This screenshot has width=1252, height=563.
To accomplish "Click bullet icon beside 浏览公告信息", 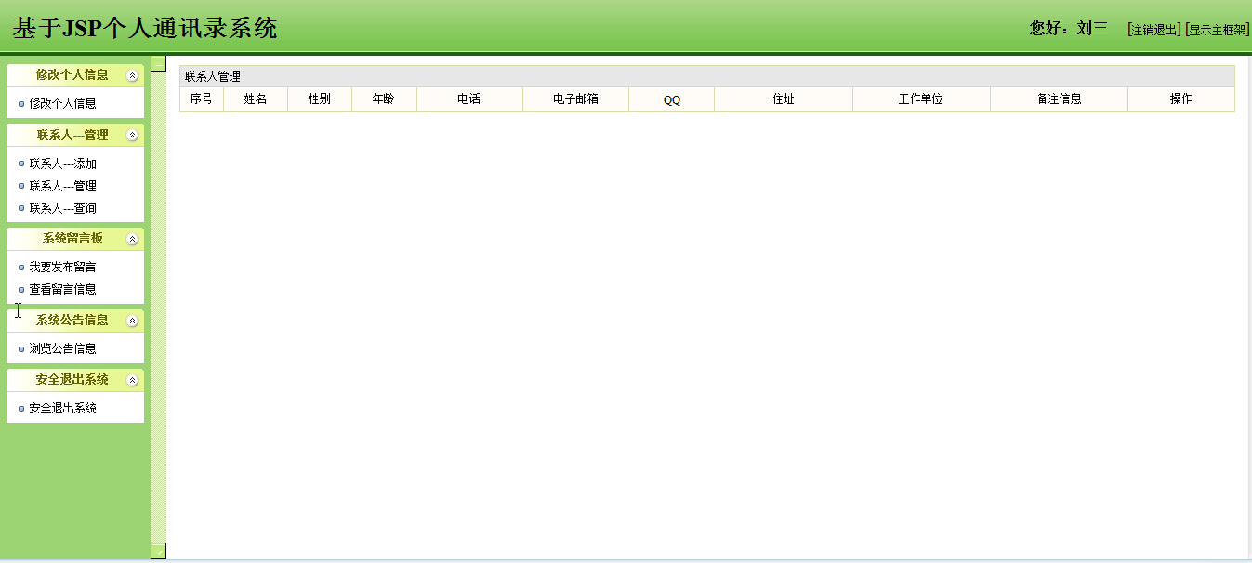I will pyautogui.click(x=21, y=348).
